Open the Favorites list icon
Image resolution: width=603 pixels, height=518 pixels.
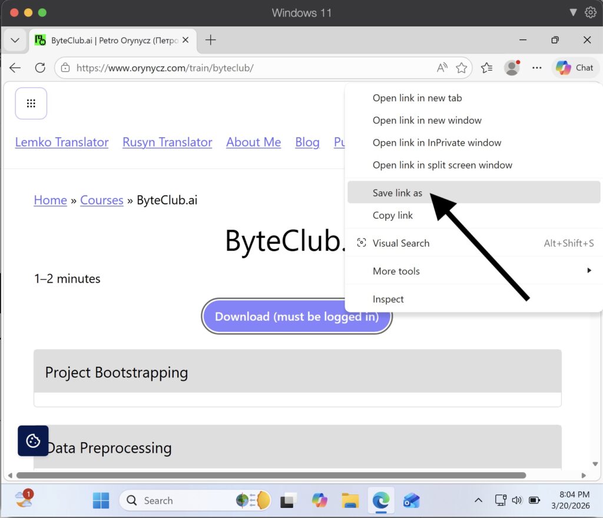click(486, 68)
